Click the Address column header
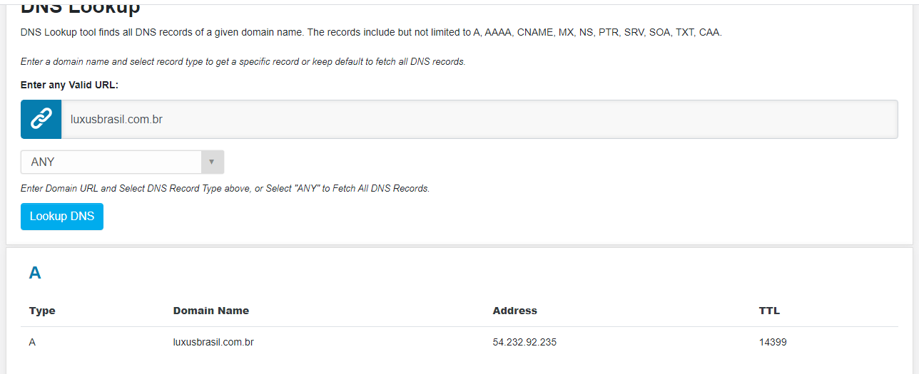The width and height of the screenshot is (919, 374). click(x=514, y=311)
